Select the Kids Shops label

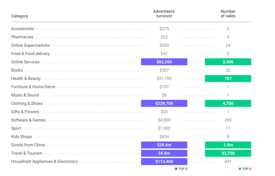(x=21, y=137)
